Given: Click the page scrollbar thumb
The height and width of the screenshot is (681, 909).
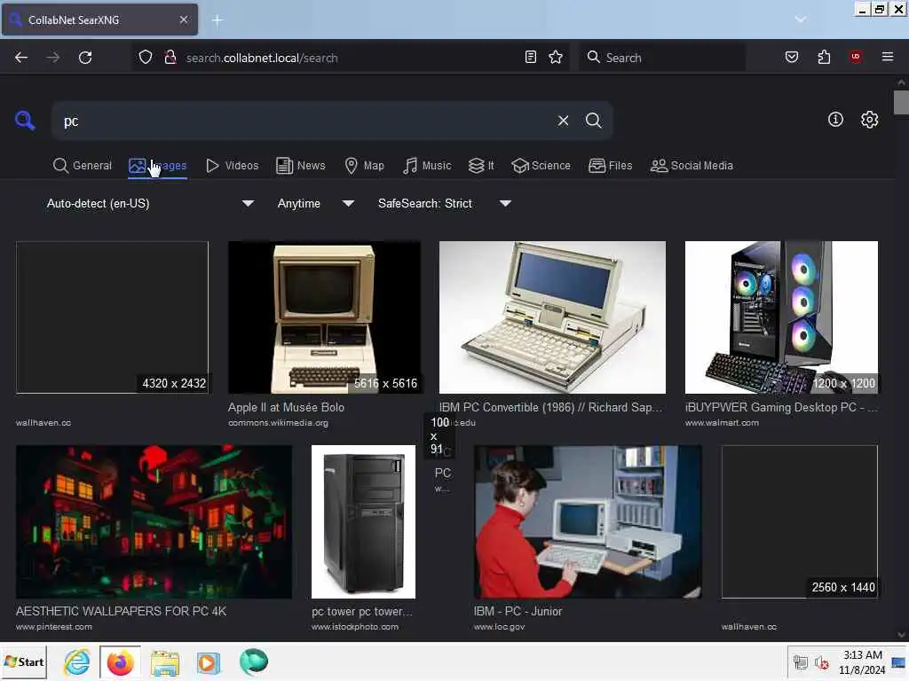Looking at the screenshot, I should click(901, 103).
